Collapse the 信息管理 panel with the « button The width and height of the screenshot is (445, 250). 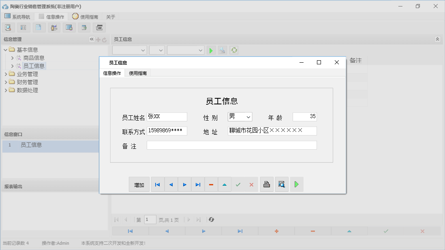point(92,39)
